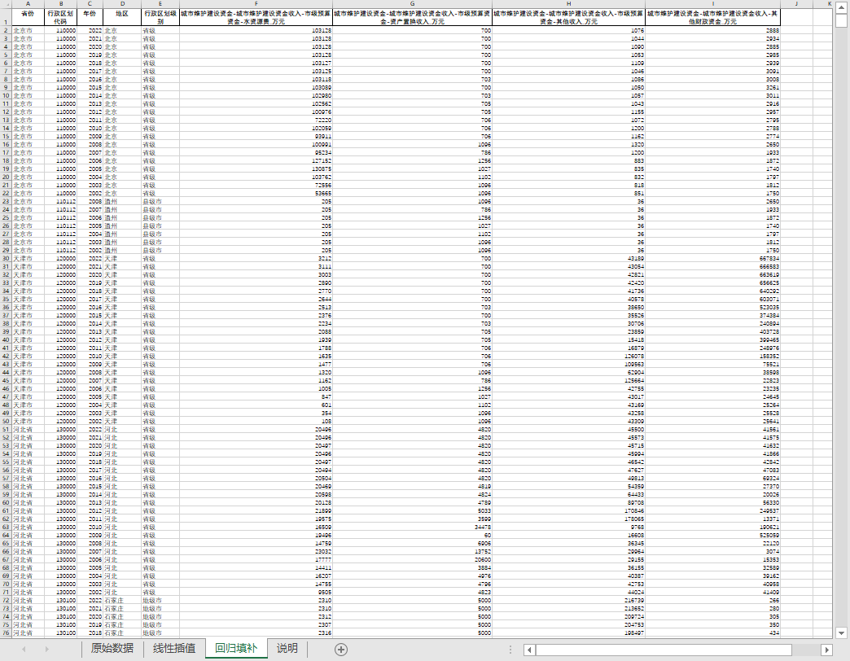Click value 525059 in row 64
The width and height of the screenshot is (850, 661).
point(713,536)
